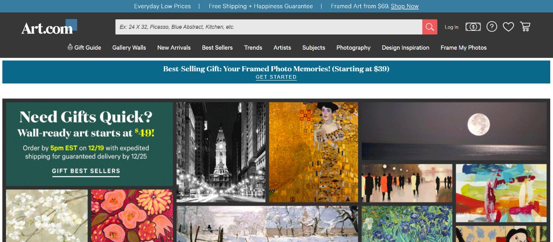This screenshot has width=553, height=242.
Task: Open the Gift Guide menu item
Action: tap(85, 47)
